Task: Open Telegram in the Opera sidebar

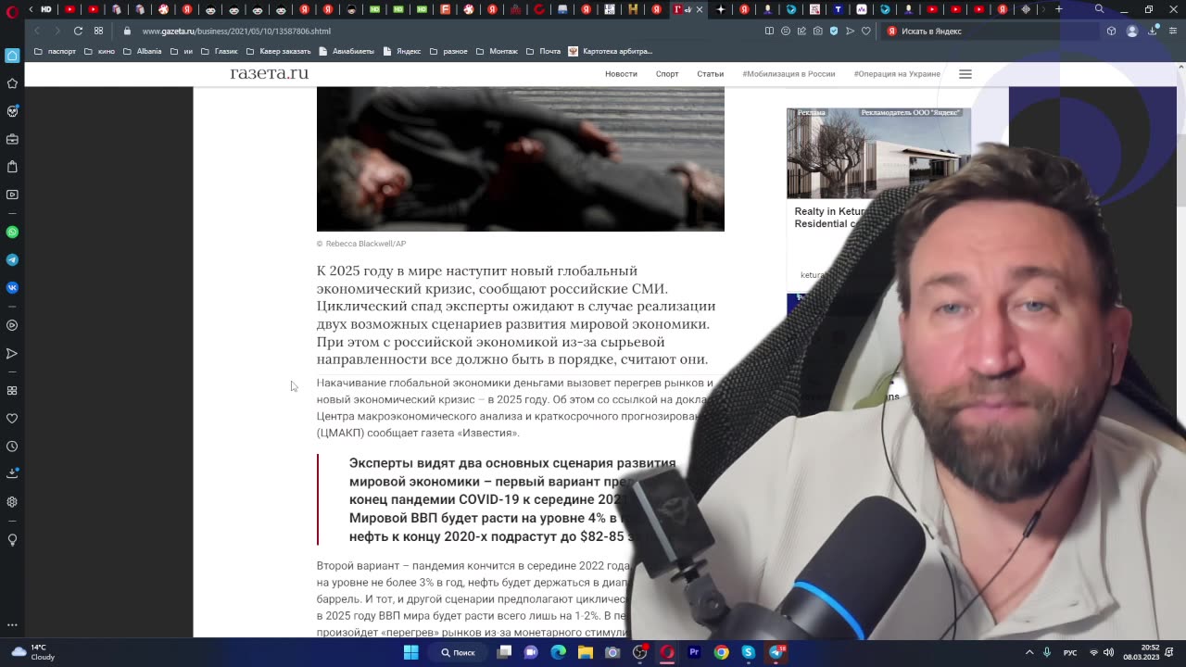Action: click(12, 259)
